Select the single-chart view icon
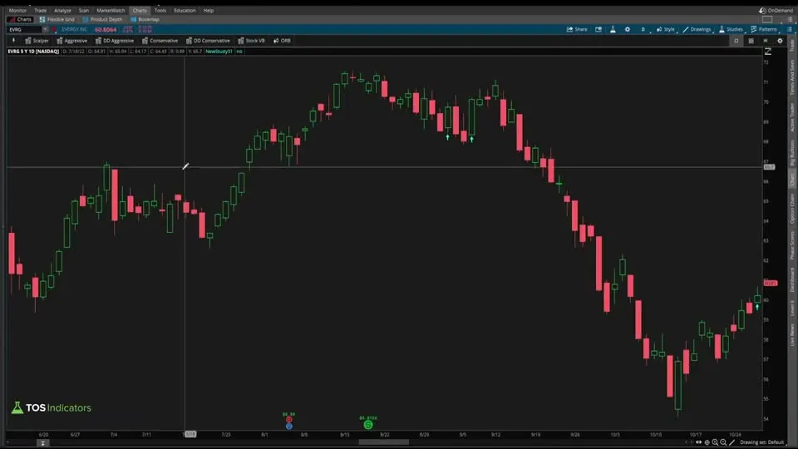Viewport: 798px width, 449px height. [x=736, y=41]
